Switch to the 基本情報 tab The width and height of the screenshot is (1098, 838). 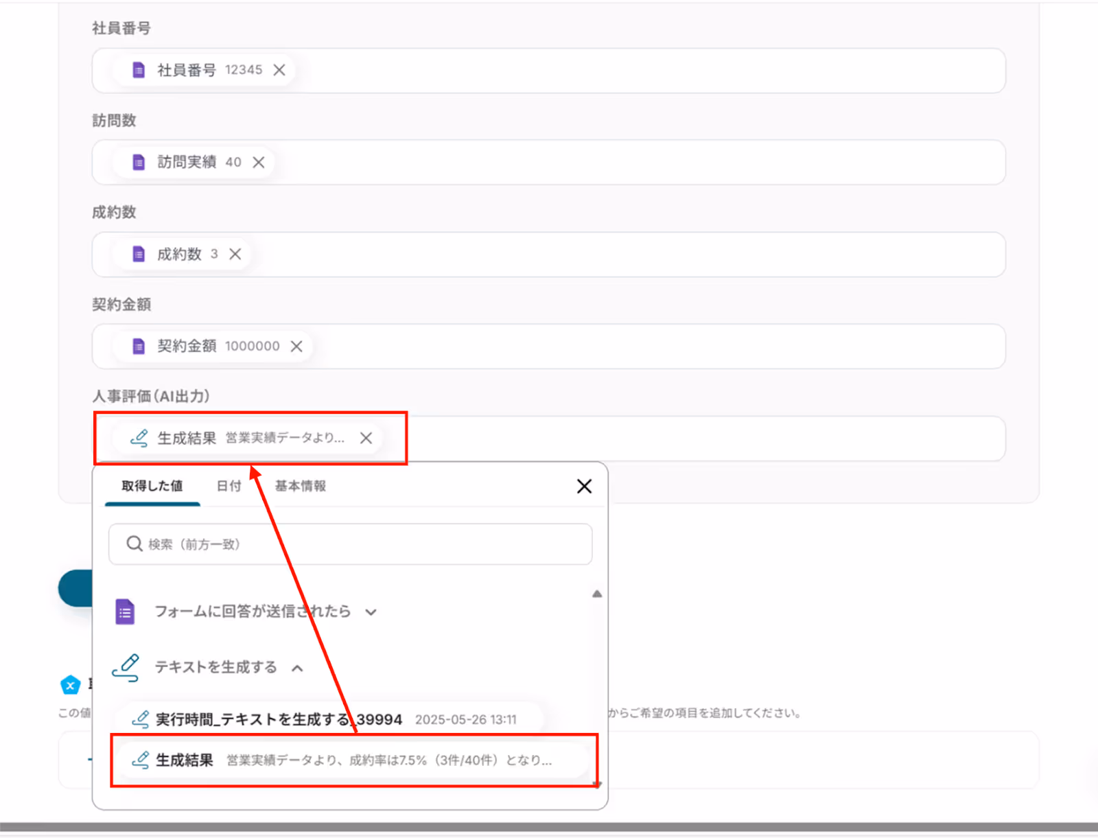tap(301, 486)
